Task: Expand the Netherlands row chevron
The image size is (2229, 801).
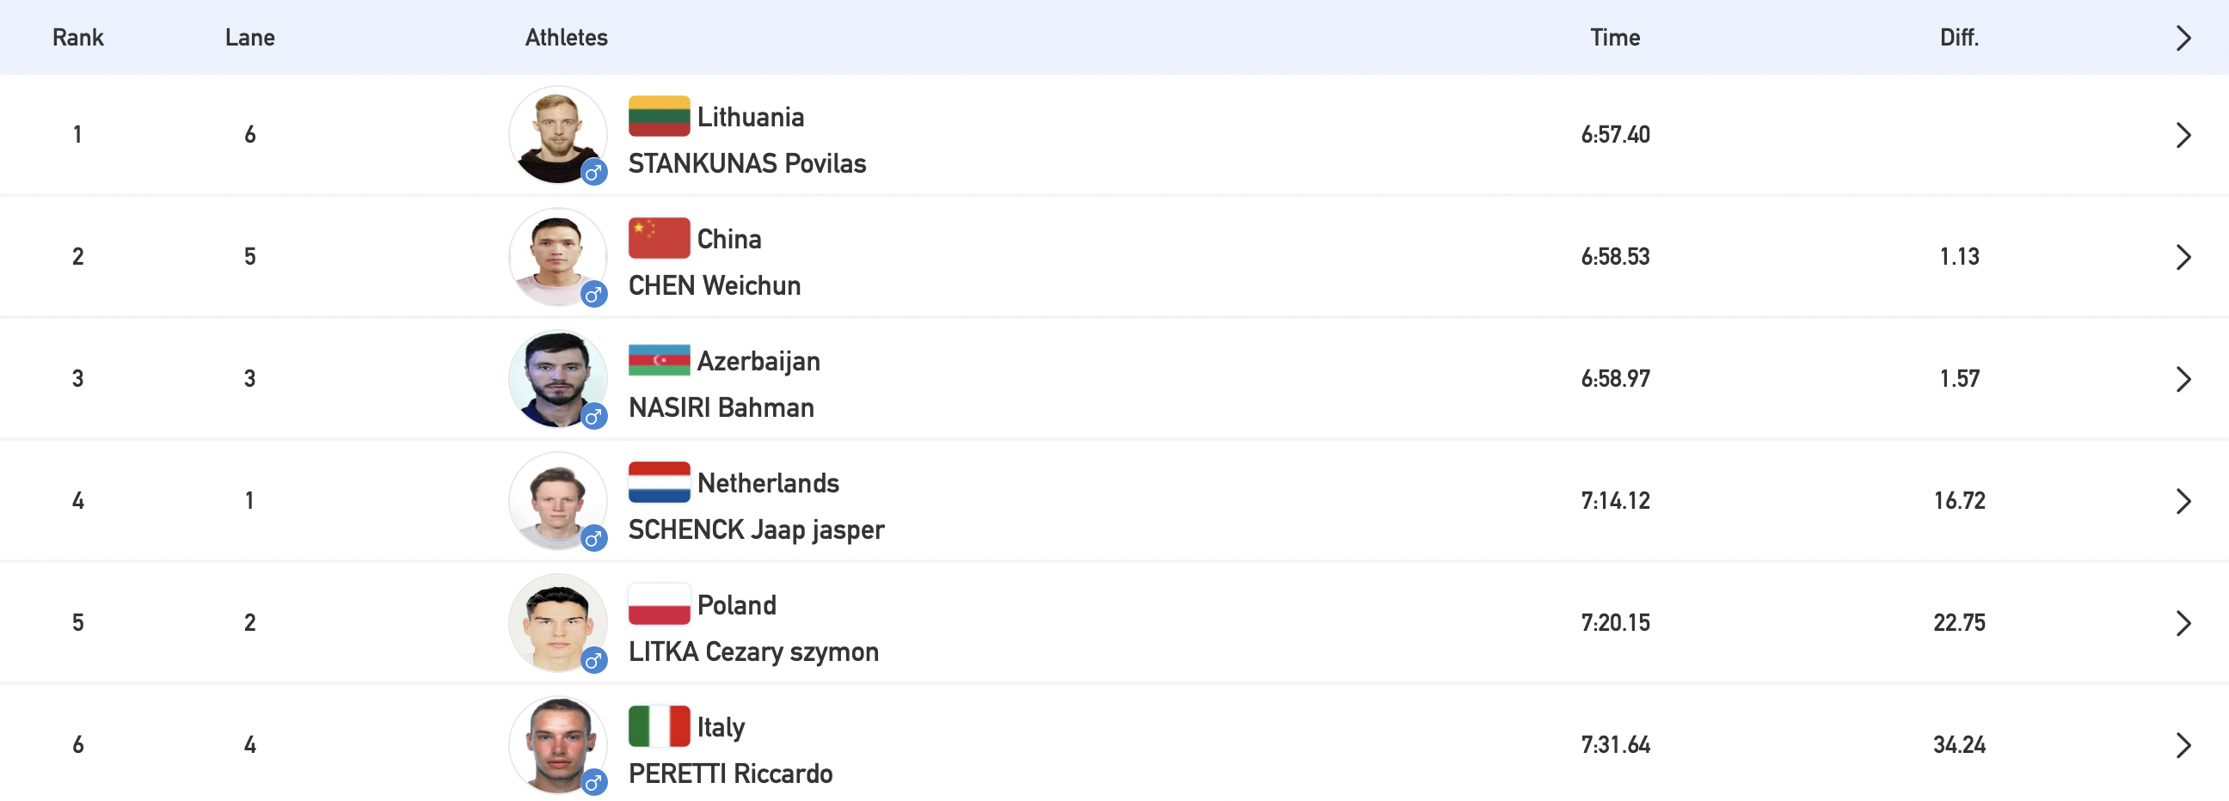Action: (2183, 500)
